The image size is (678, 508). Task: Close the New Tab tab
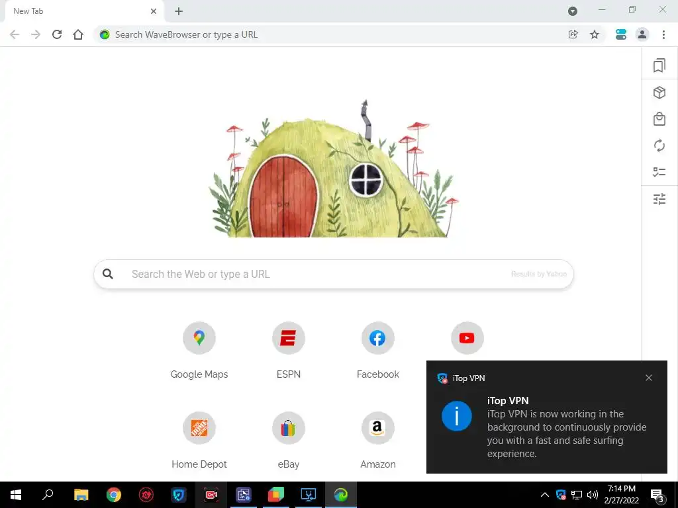[154, 11]
